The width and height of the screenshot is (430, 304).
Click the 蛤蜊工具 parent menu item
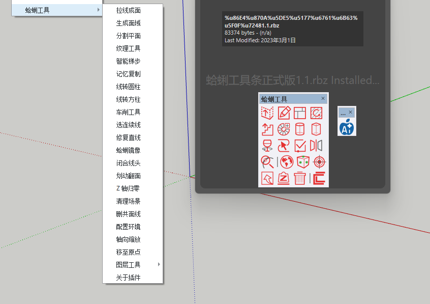(x=37, y=10)
